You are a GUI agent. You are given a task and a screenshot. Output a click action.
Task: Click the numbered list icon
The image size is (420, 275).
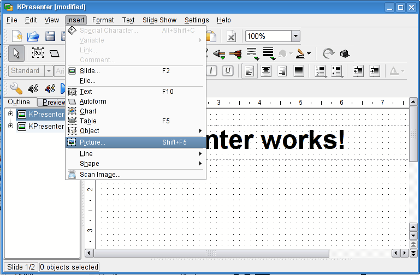pos(320,71)
